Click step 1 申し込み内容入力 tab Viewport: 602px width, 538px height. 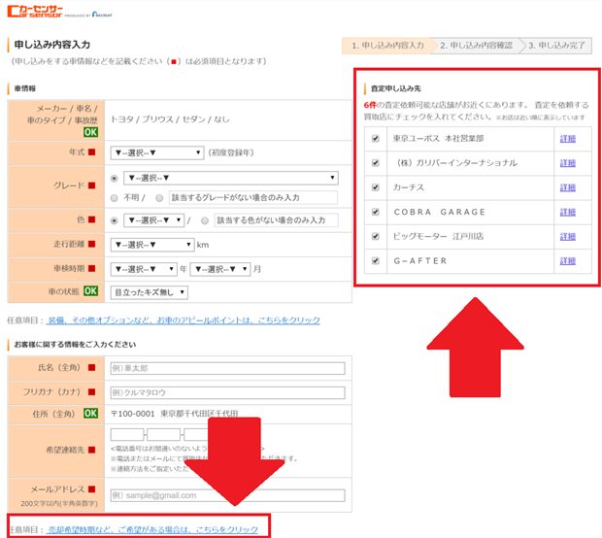(x=387, y=46)
